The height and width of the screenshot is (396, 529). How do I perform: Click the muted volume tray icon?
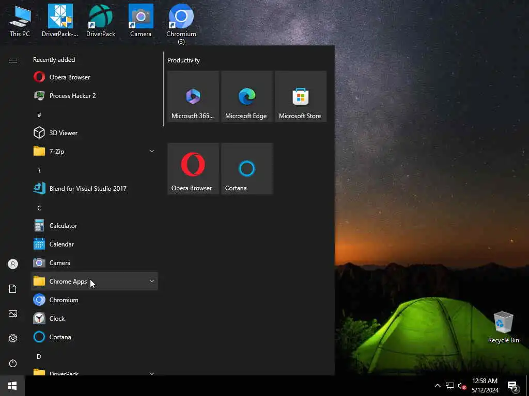[462, 386]
